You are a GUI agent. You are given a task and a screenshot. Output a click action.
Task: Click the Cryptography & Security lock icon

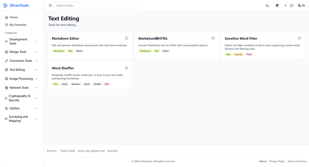(6, 98)
